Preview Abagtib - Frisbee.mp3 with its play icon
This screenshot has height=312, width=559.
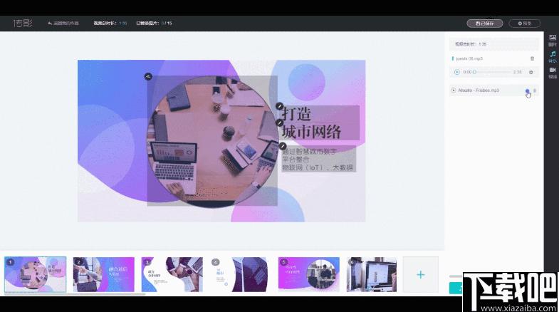click(x=453, y=90)
